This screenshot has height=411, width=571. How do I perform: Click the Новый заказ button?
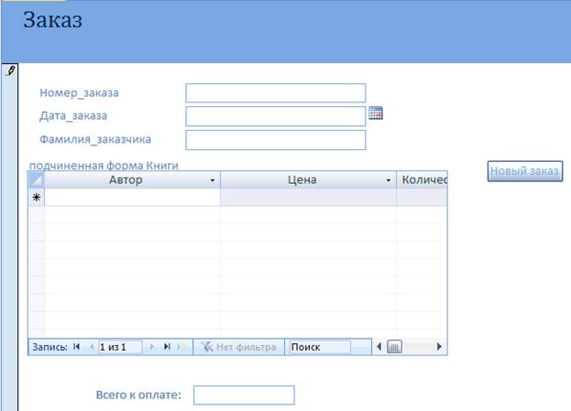(x=525, y=171)
